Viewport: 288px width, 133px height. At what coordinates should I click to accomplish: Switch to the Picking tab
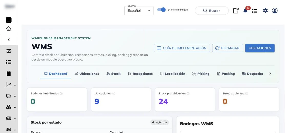pos(201,74)
